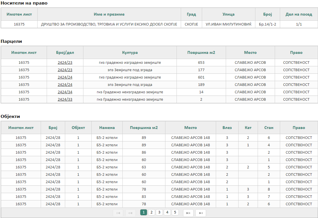Click the highlighted page 1 button
This screenshot has height=218, width=318.
point(144,212)
